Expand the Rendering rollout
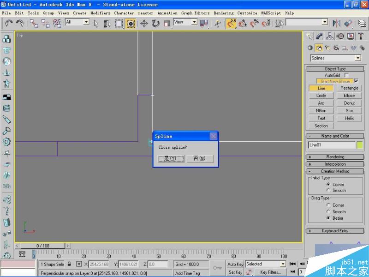 (x=335, y=157)
